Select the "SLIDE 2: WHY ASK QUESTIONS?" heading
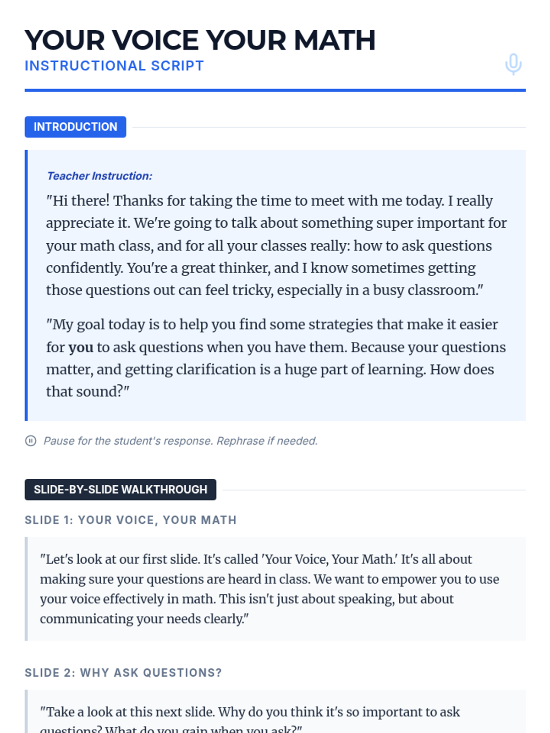 point(123,673)
